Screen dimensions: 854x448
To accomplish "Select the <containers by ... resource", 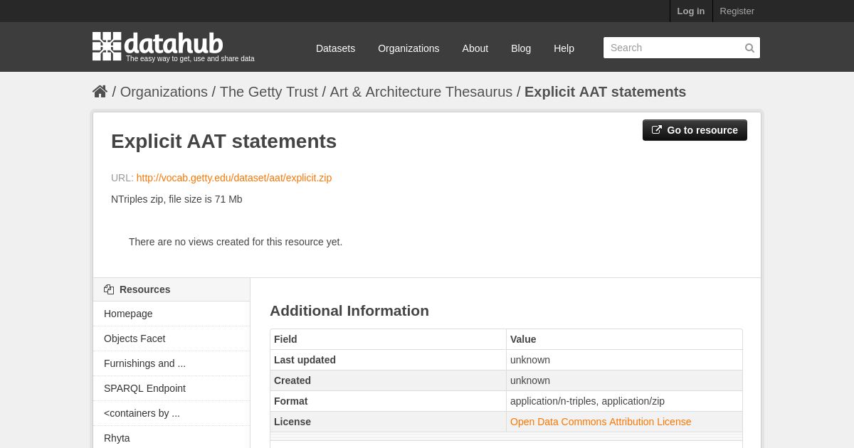I will 172,413.
